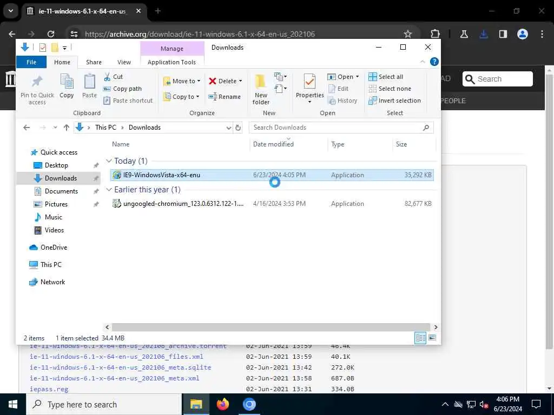Open Explorer Help question mark icon

(434, 62)
